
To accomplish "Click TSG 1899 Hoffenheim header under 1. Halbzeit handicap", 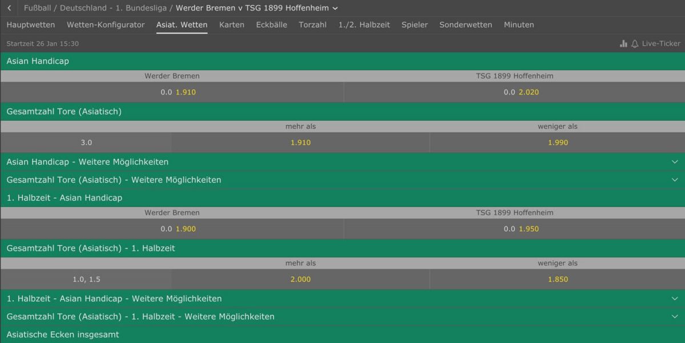I will [514, 213].
